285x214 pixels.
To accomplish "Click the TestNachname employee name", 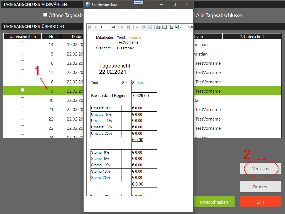I will (x=129, y=38).
